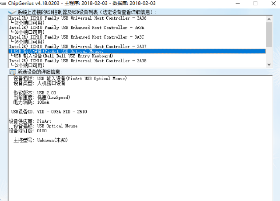Click the magnifier icon beside device details header
The height and width of the screenshot is (201, 280).
coord(13,72)
